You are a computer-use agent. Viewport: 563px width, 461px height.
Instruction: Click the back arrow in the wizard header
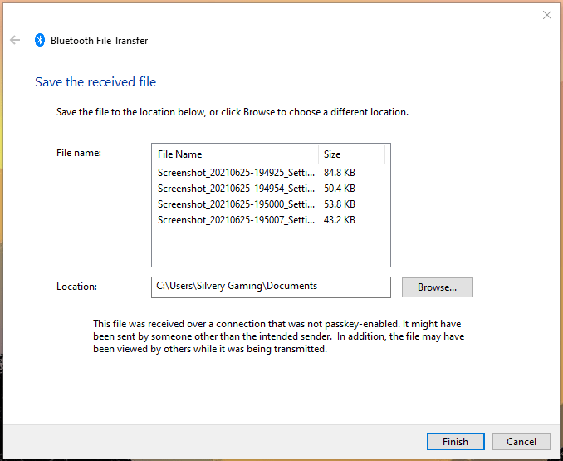[x=15, y=40]
